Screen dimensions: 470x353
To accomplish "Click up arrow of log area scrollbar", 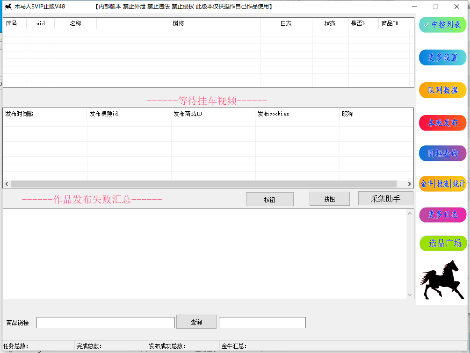I will pyautogui.click(x=410, y=213).
